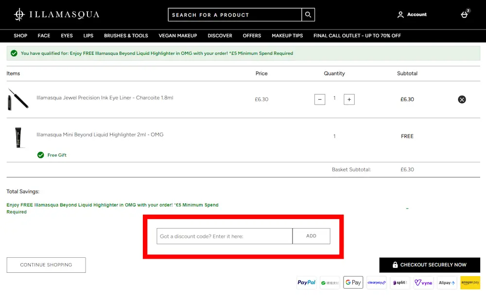Open the SHOP menu
The width and height of the screenshot is (486, 298).
pos(20,35)
